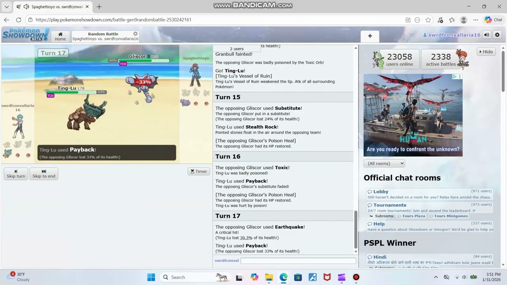
Task: Click the battle chat input field
Action: coord(298,260)
